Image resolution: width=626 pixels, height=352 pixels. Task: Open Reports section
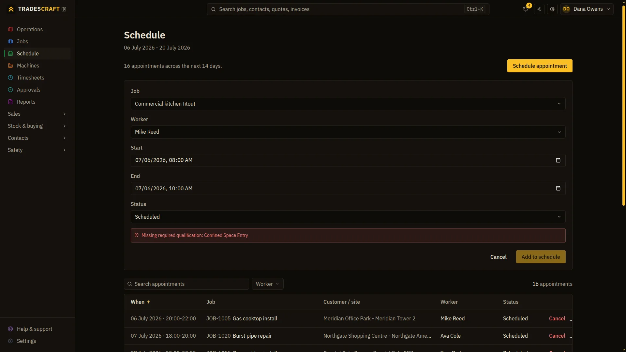click(x=37, y=102)
